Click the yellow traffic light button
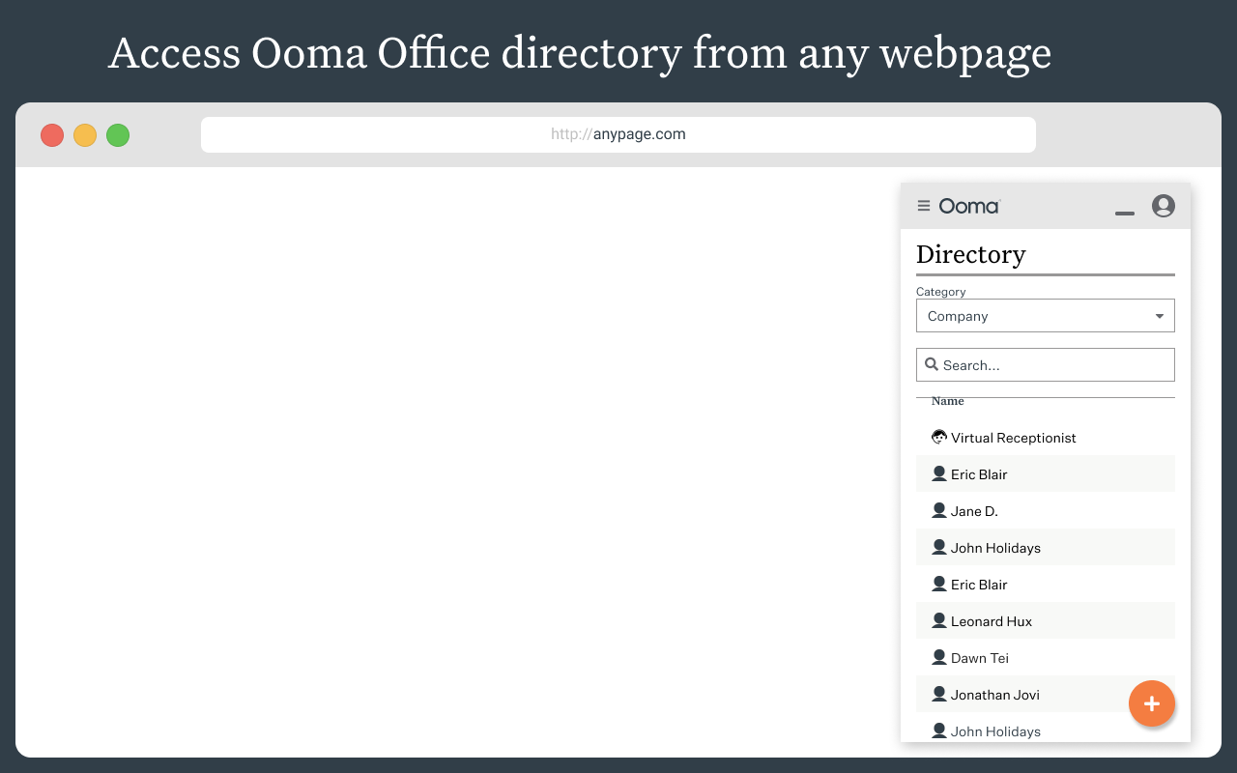The image size is (1237, 773). pyautogui.click(x=84, y=135)
